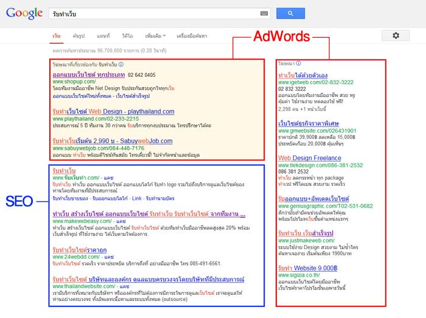The height and width of the screenshot is (318, 426).
Task: Click แคช cached link for รับเว็บทำ.com
Action: coord(108,178)
